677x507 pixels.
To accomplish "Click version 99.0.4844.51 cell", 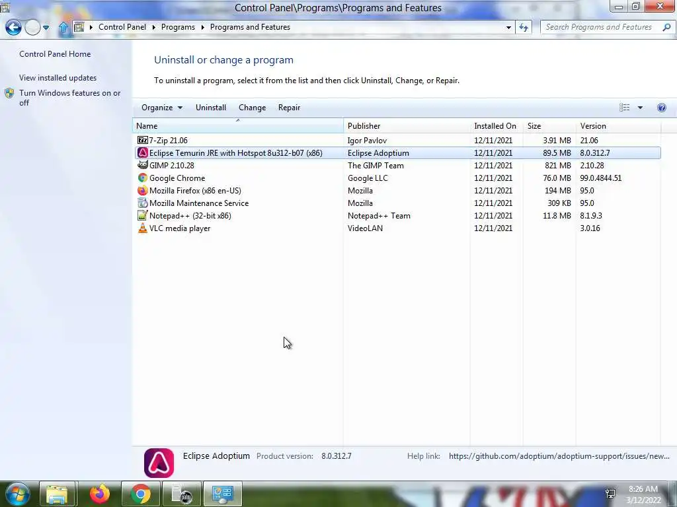I will click(600, 178).
